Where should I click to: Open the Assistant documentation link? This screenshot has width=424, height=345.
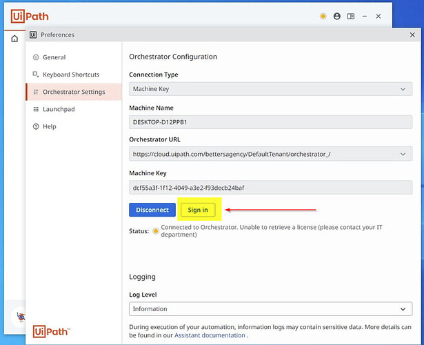pos(210,335)
